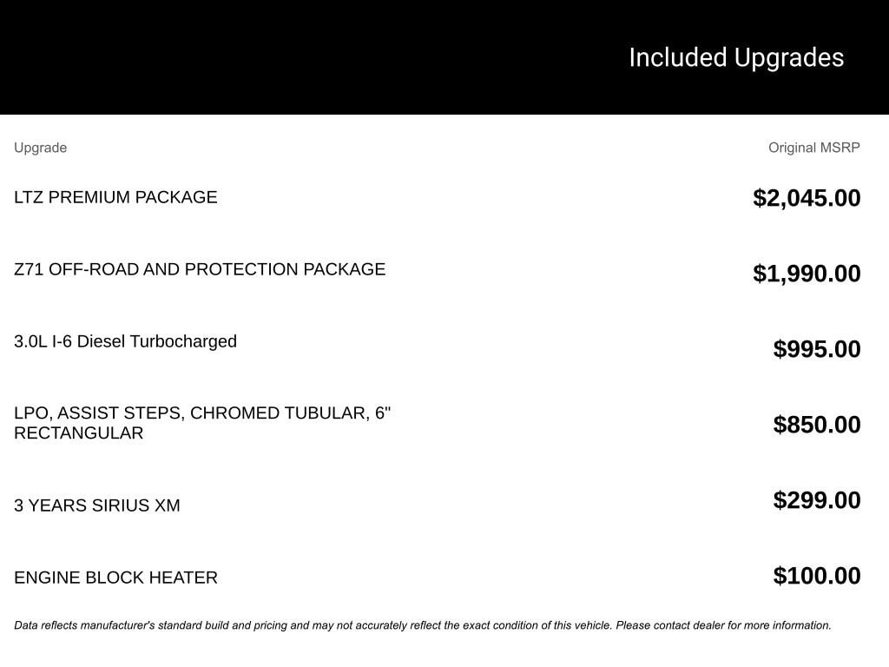889x667 pixels.
Task: Click the $995.00 price
Action: click(x=817, y=349)
